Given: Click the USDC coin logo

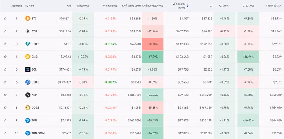Looking at the screenshot, I should [x=28, y=82].
